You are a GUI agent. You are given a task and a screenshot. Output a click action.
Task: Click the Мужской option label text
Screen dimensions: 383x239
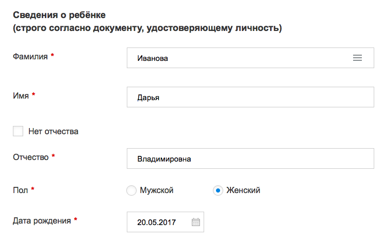pos(157,190)
